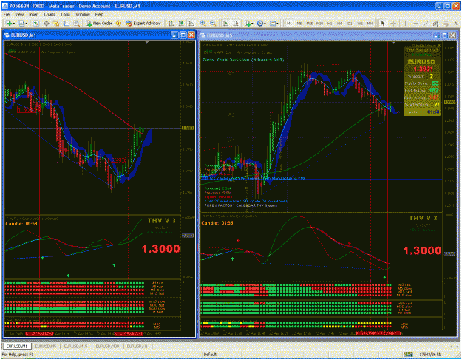
Task: Select the Crosshair tool
Action: click(393, 23)
